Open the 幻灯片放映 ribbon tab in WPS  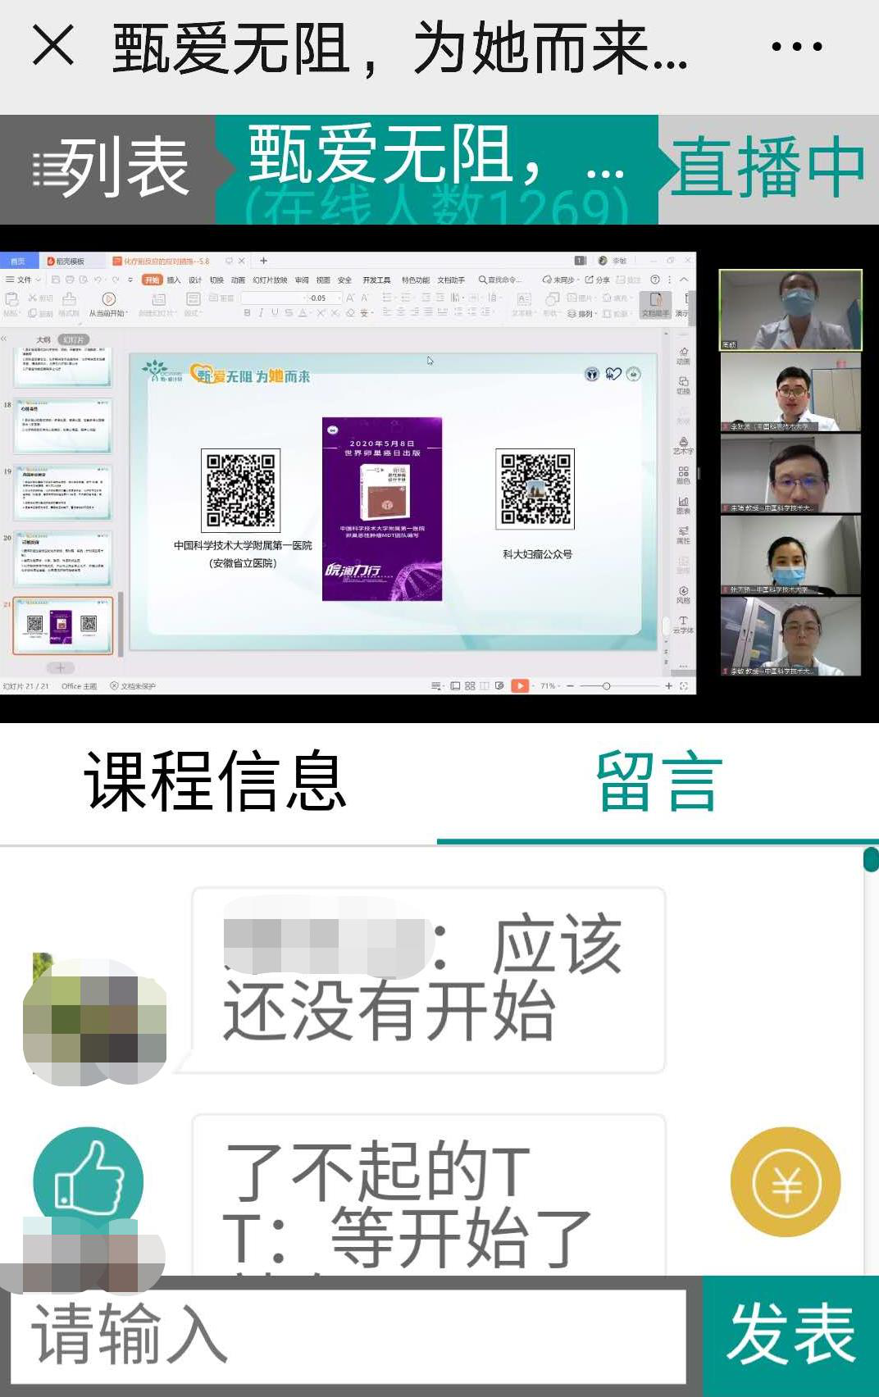pos(270,280)
